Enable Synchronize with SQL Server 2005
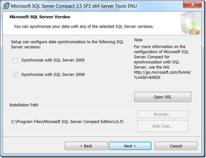The width and height of the screenshot is (206, 158). pyautogui.click(x=15, y=60)
